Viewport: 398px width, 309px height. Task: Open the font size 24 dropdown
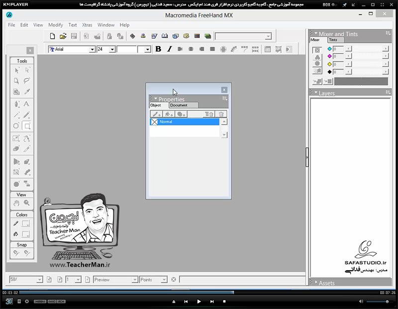(112, 49)
